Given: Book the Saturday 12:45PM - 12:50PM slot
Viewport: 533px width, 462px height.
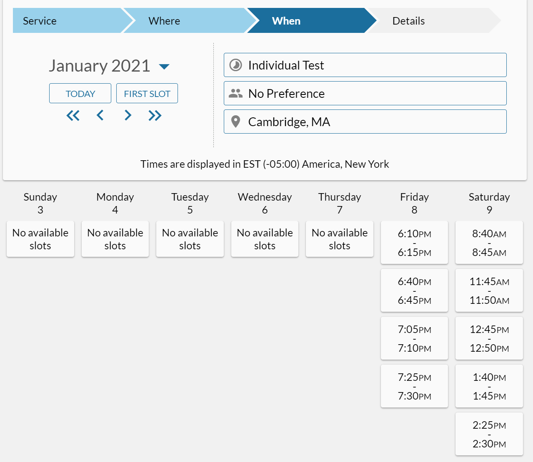Looking at the screenshot, I should coord(489,338).
